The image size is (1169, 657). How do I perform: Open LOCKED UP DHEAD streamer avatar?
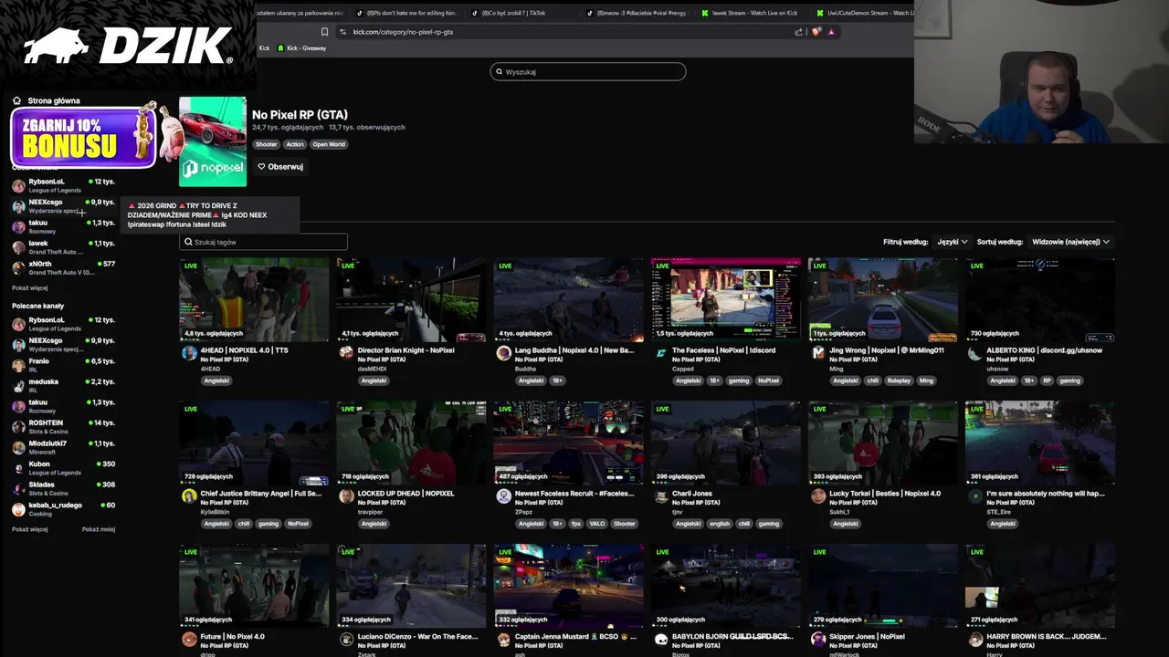pyautogui.click(x=346, y=496)
